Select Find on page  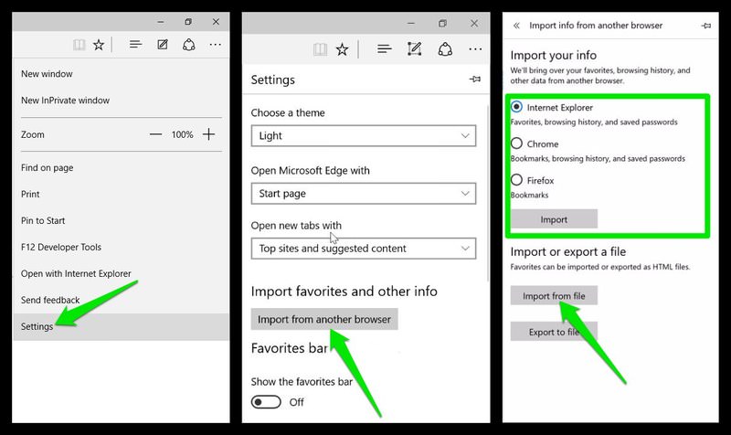tap(121, 167)
